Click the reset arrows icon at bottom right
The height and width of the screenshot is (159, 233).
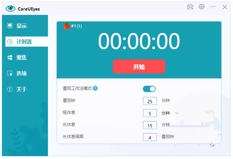(x=212, y=144)
